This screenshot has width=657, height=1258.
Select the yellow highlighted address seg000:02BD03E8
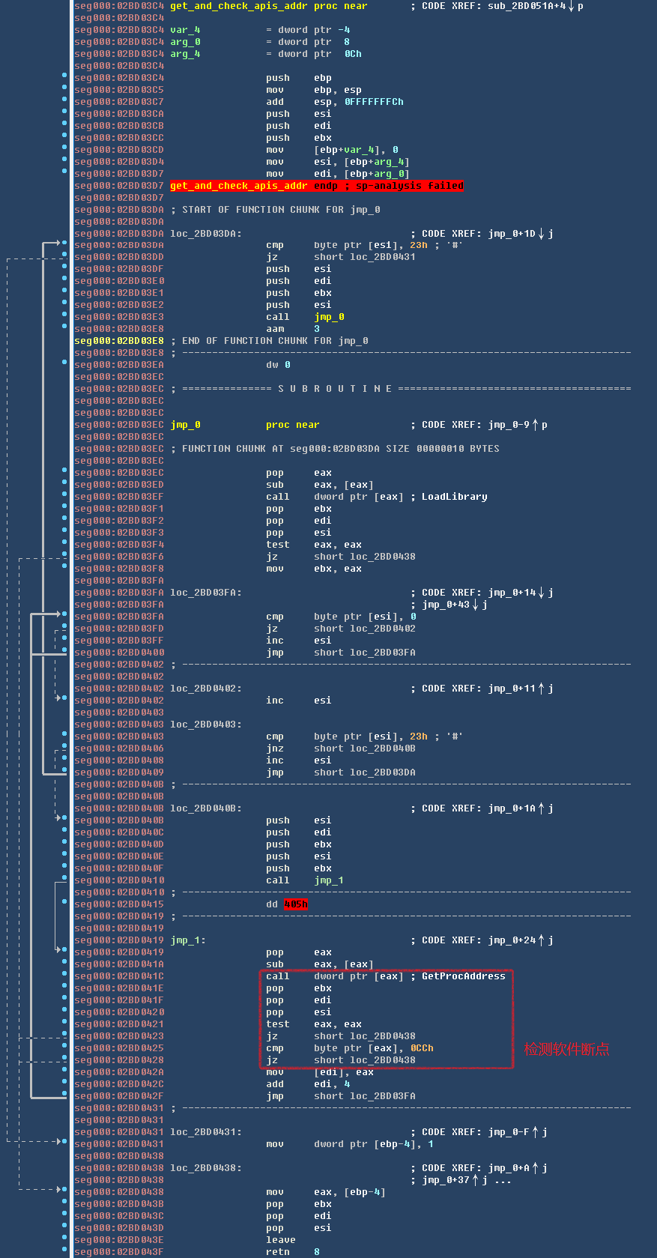(x=119, y=341)
